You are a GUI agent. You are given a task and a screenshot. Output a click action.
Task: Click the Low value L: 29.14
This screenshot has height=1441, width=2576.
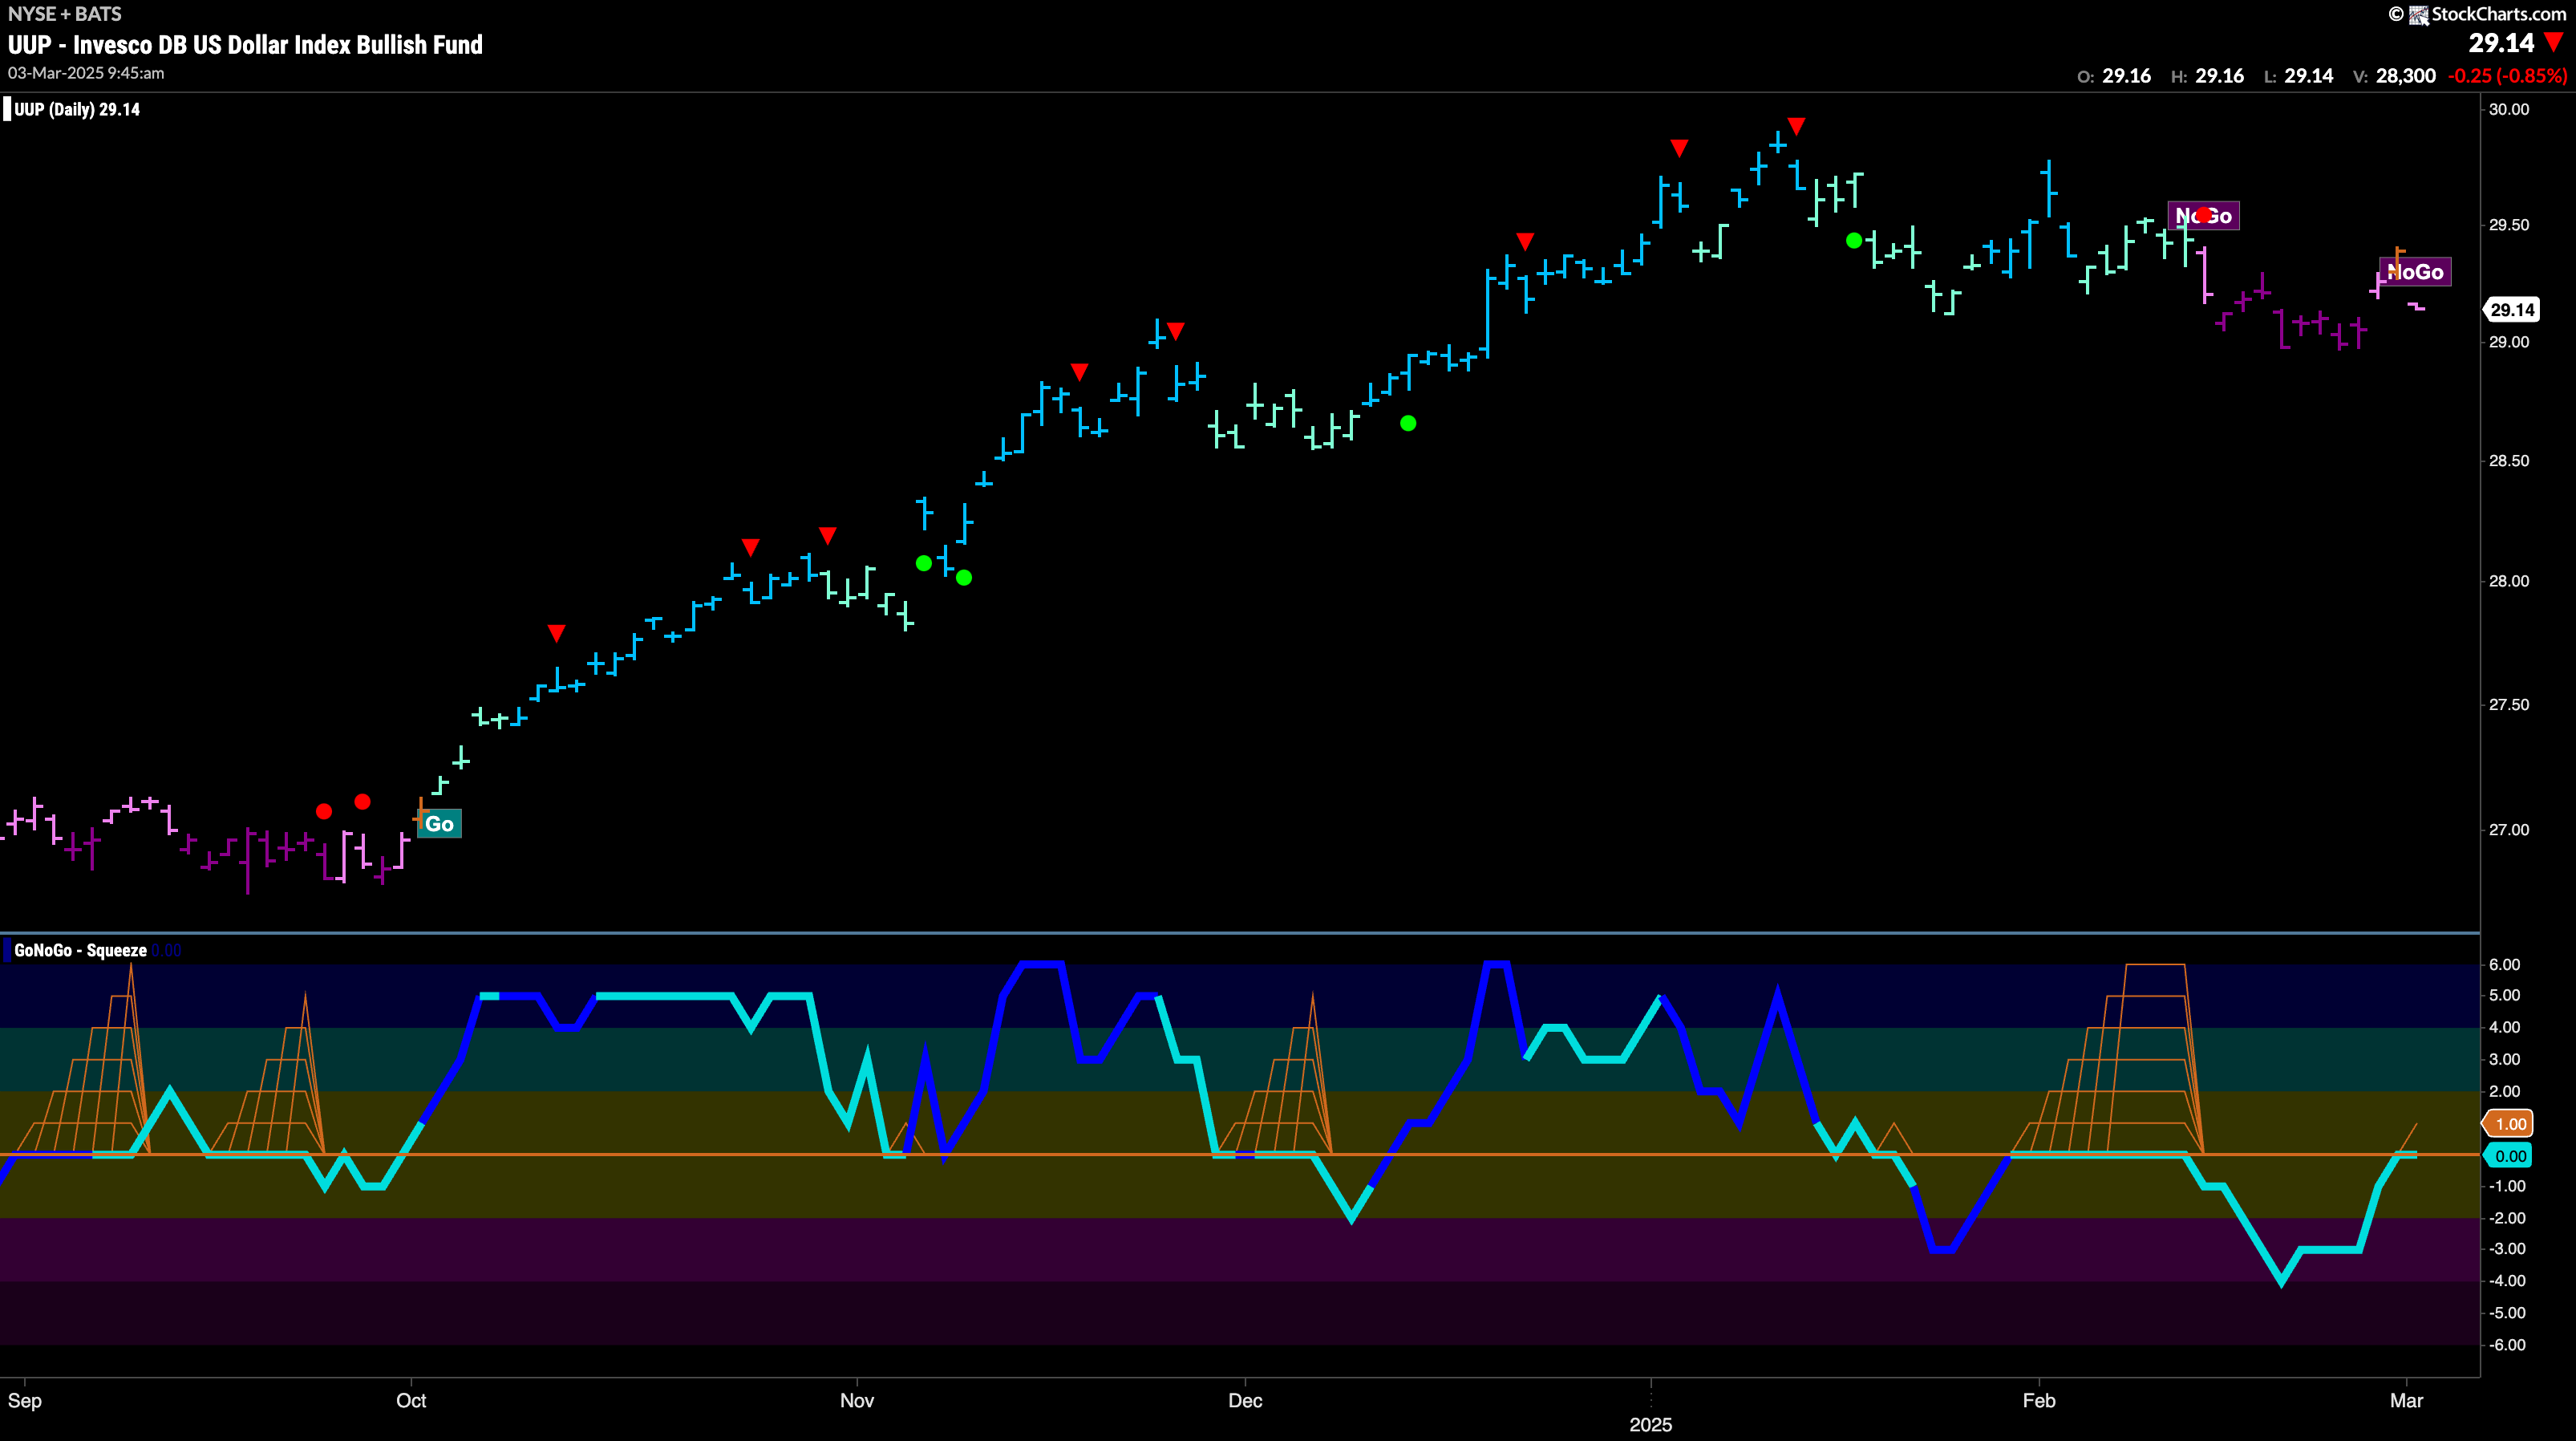2298,76
